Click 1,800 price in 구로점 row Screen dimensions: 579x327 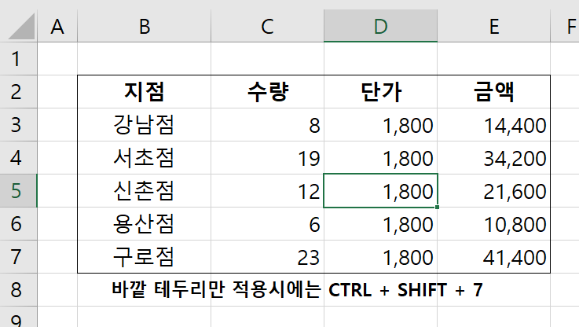click(381, 257)
